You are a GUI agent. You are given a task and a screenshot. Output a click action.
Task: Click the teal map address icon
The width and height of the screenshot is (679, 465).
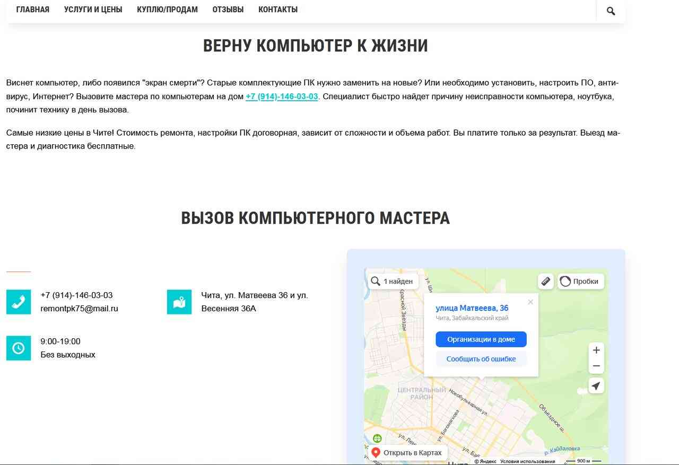(x=179, y=302)
